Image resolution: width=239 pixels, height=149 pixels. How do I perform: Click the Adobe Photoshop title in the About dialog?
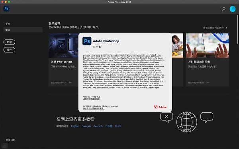106,41
